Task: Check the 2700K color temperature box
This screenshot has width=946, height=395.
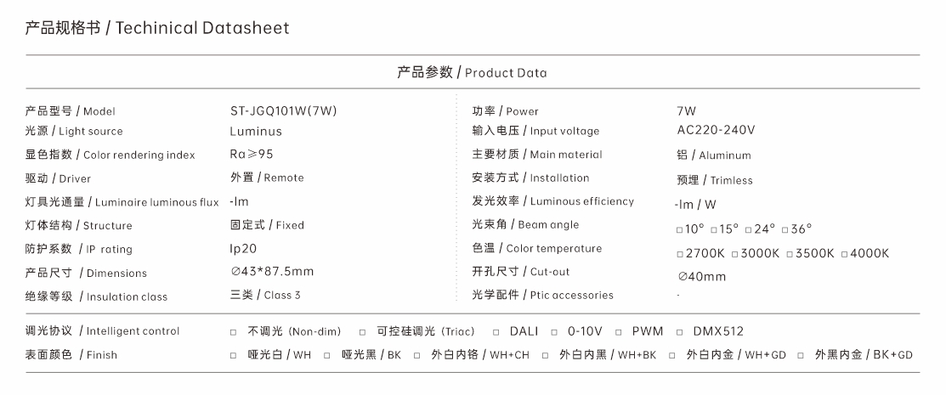Action: pyautogui.click(x=680, y=255)
